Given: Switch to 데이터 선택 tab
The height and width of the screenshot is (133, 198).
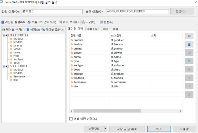Looking at the screenshot, I should click(x=75, y=29).
